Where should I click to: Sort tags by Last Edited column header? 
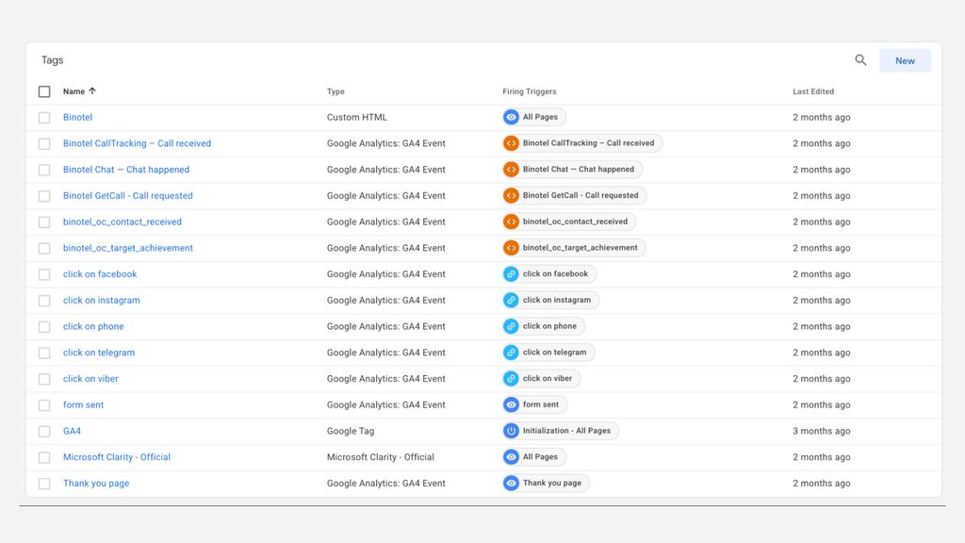(813, 91)
